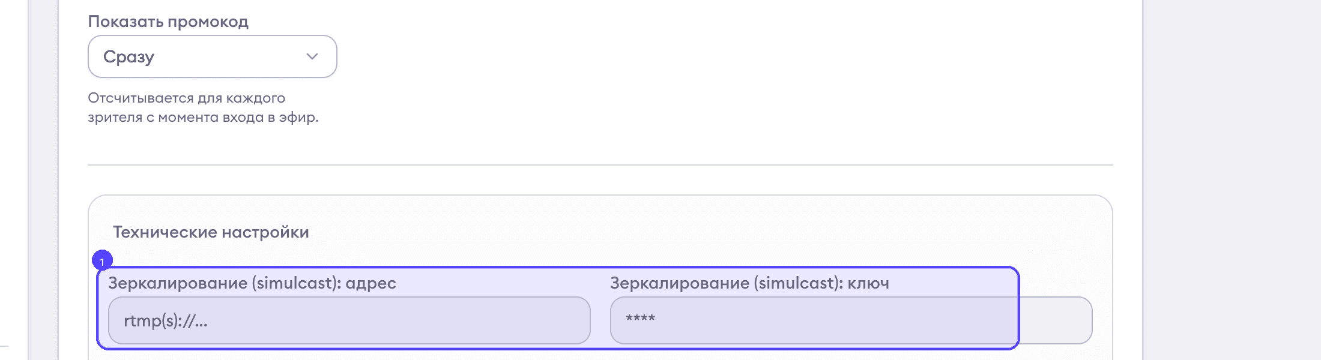Focus the simulcast address input field
1321x360 pixels.
[348, 320]
